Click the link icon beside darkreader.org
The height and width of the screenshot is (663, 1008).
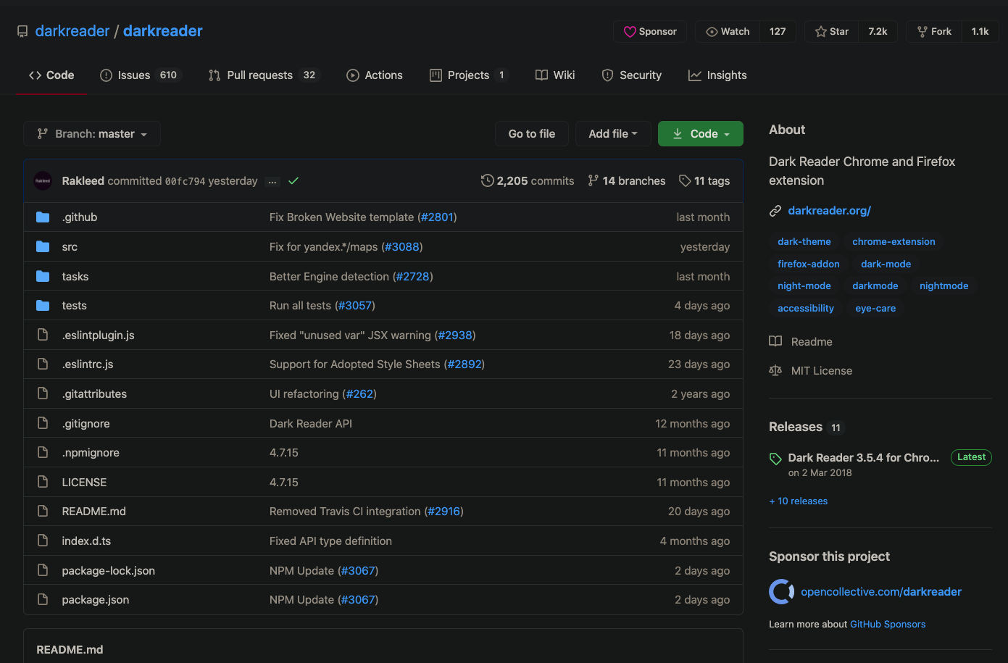775,211
